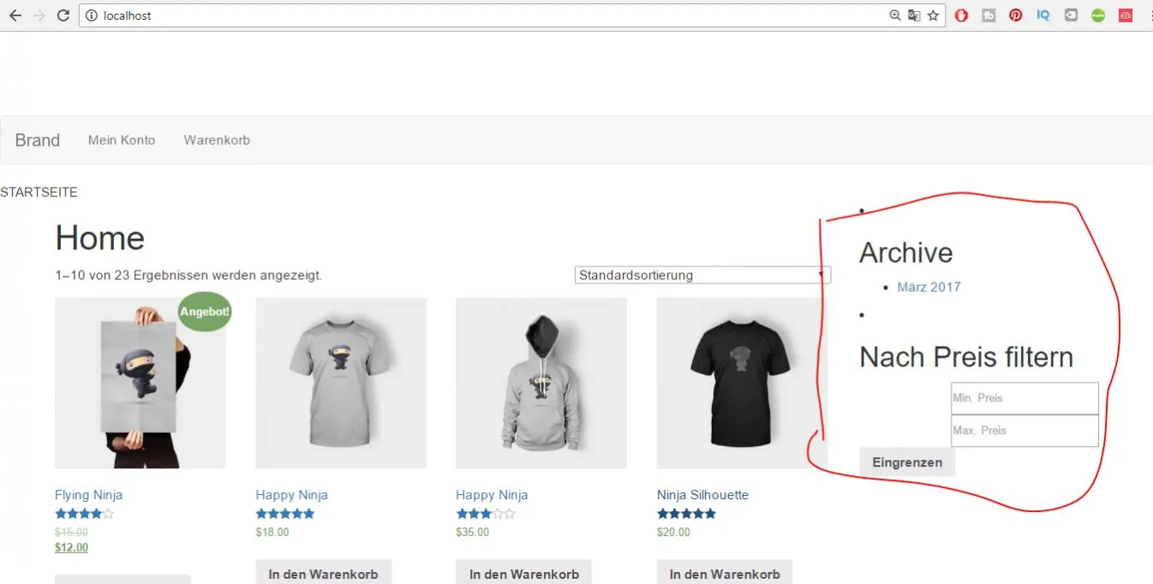Go to Warenkorb in the navbar
1153x584 pixels.
pyautogui.click(x=217, y=140)
